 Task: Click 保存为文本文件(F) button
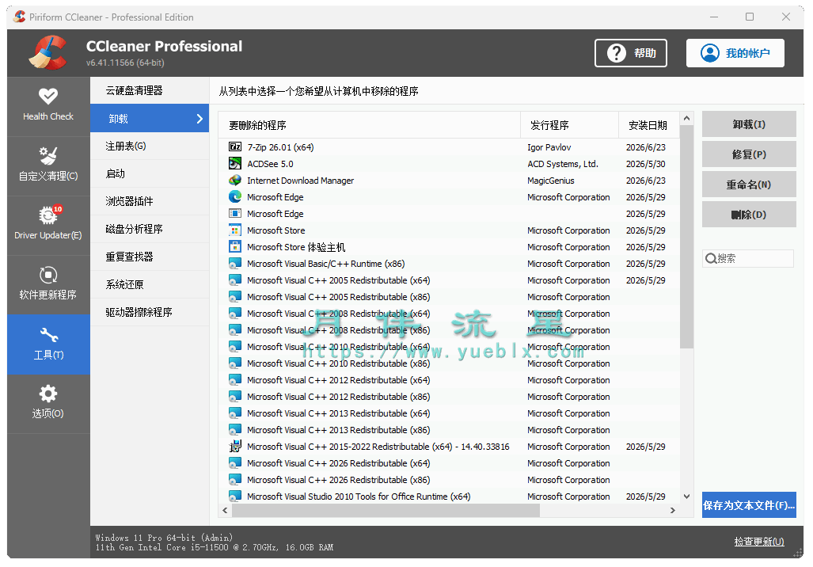tap(749, 504)
